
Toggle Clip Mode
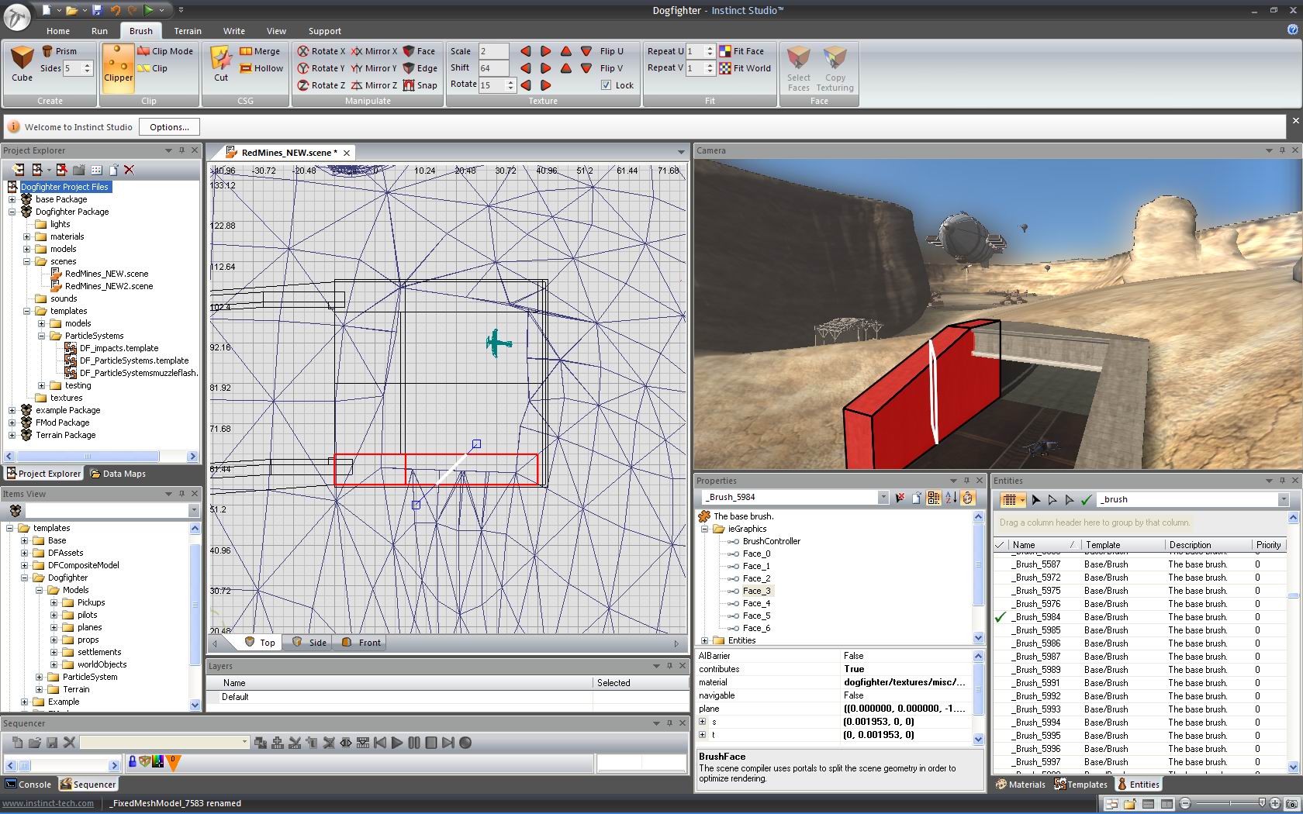point(165,51)
